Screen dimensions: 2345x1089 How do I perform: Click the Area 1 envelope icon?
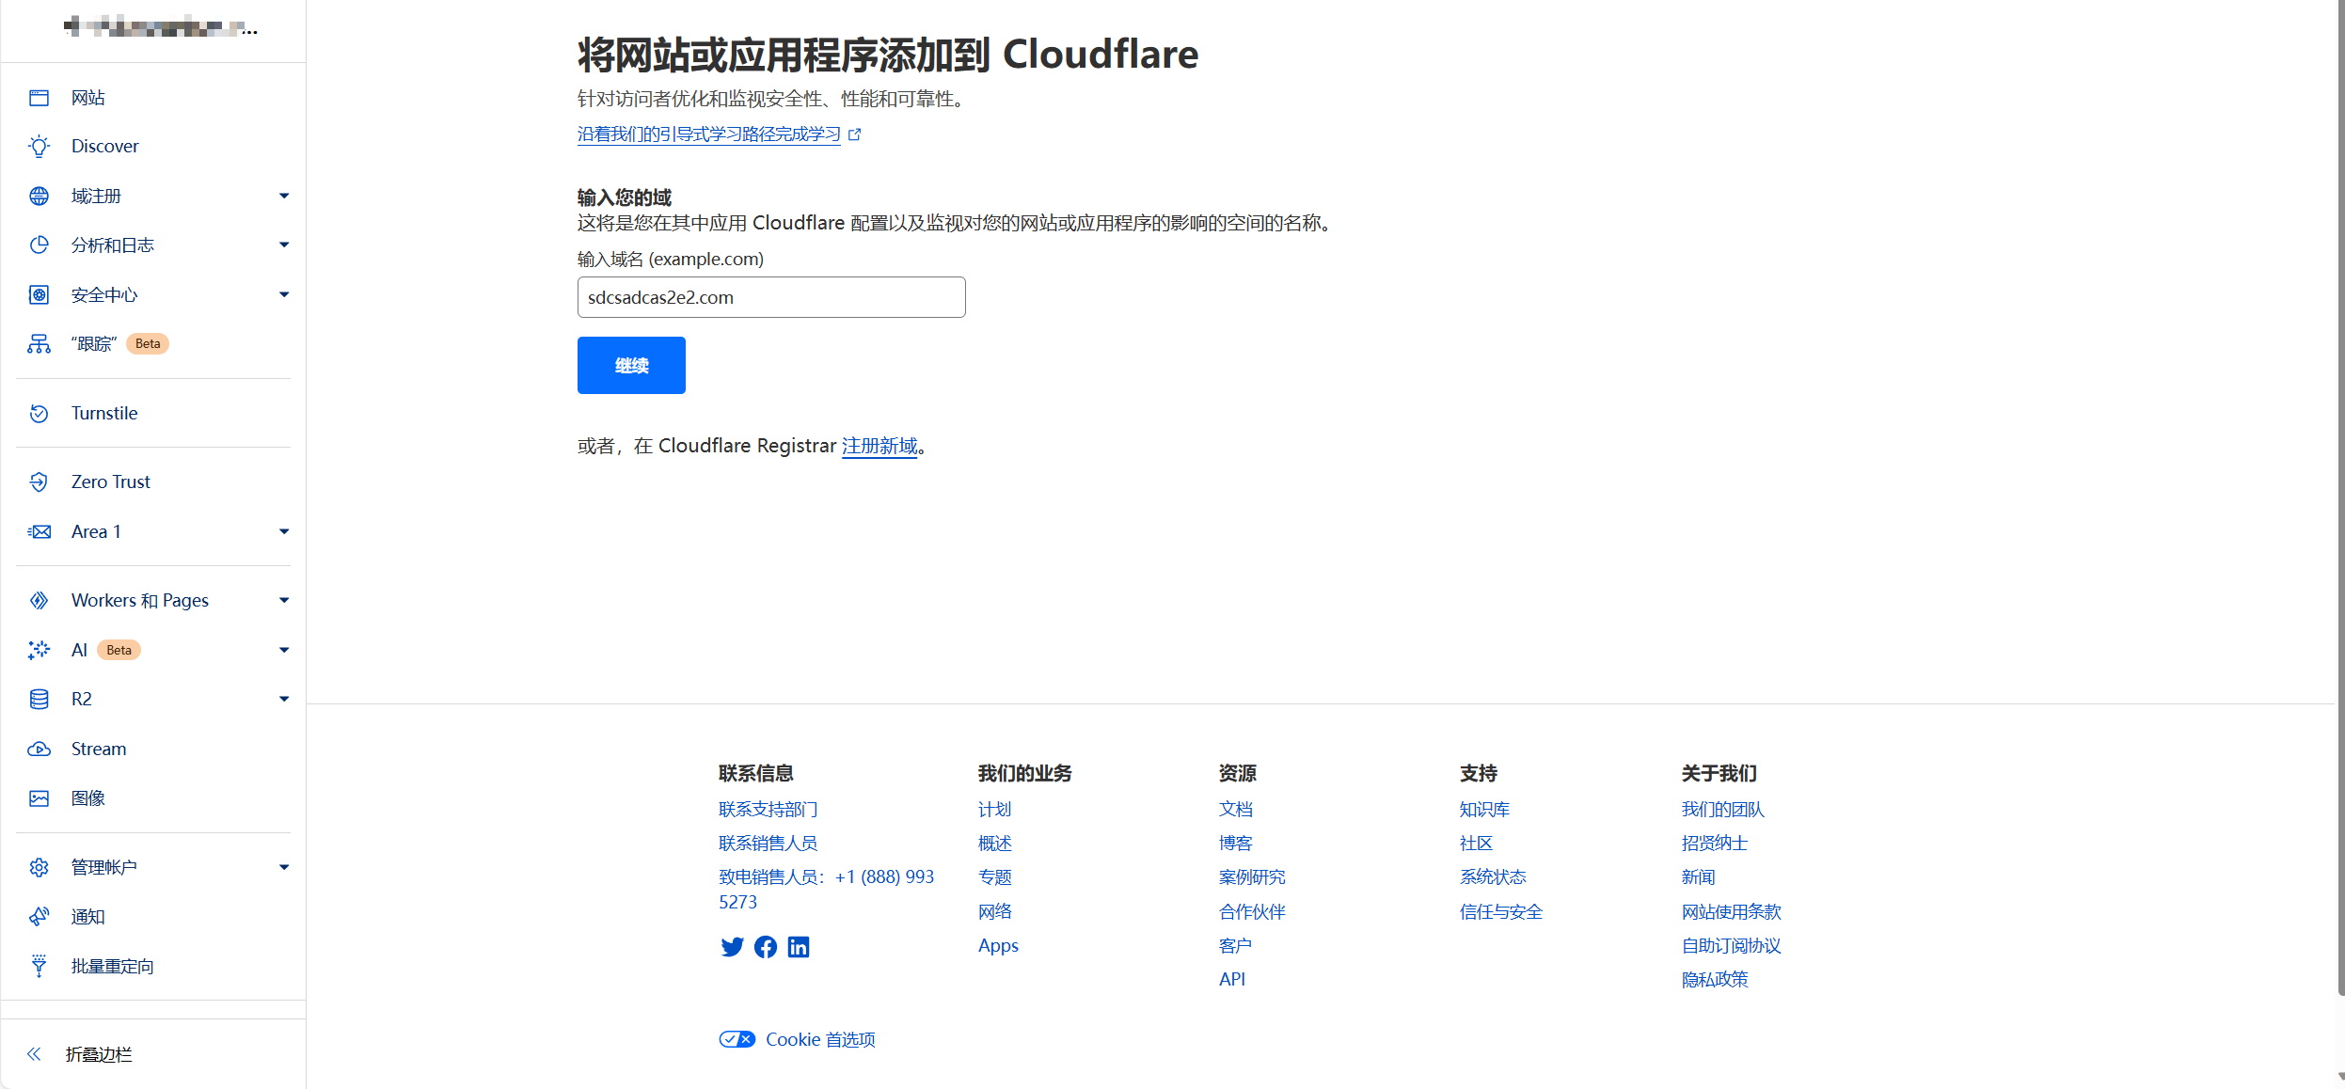[39, 532]
